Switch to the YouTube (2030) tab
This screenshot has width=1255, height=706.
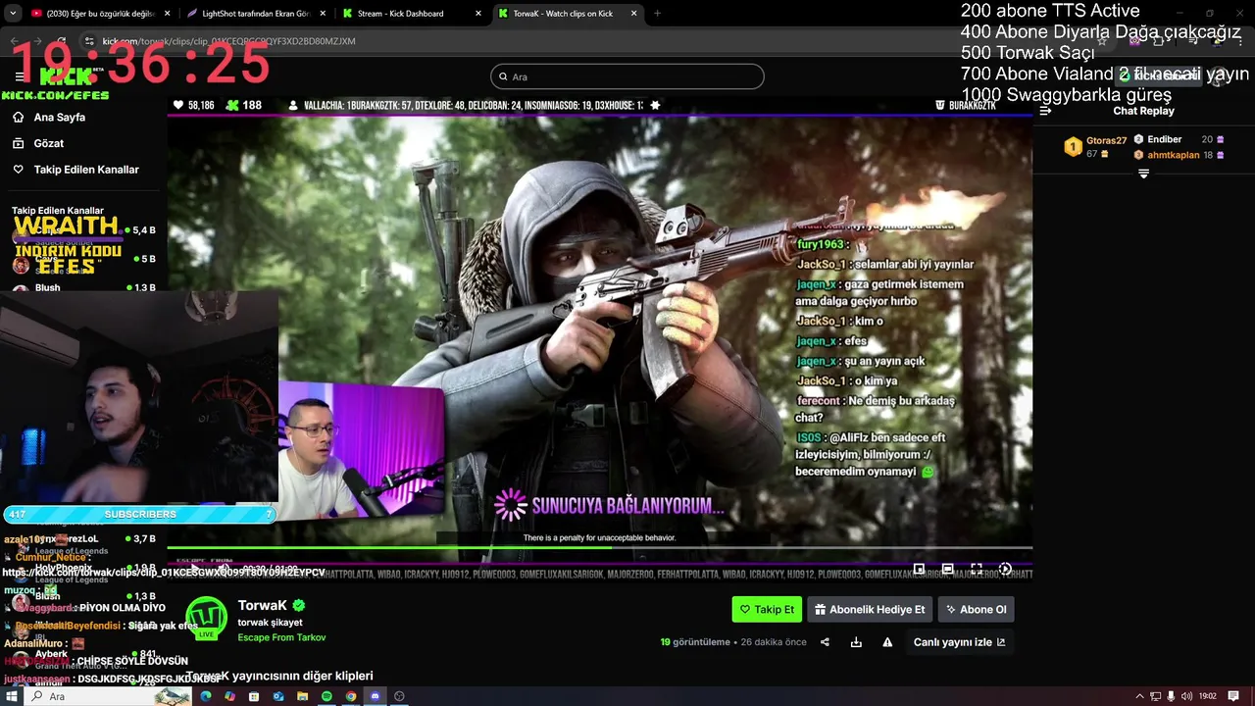[99, 14]
